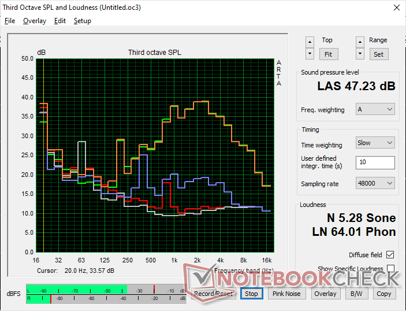Click the Top down arrow

310,54
